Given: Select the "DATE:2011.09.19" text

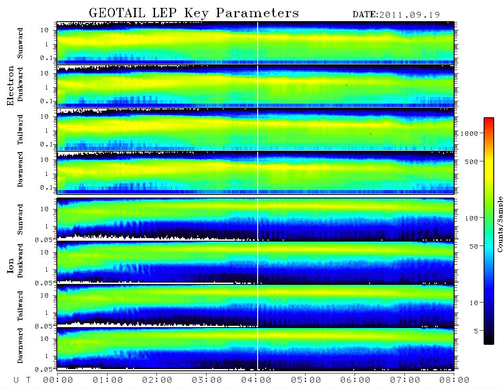Looking at the screenshot, I should pos(396,15).
